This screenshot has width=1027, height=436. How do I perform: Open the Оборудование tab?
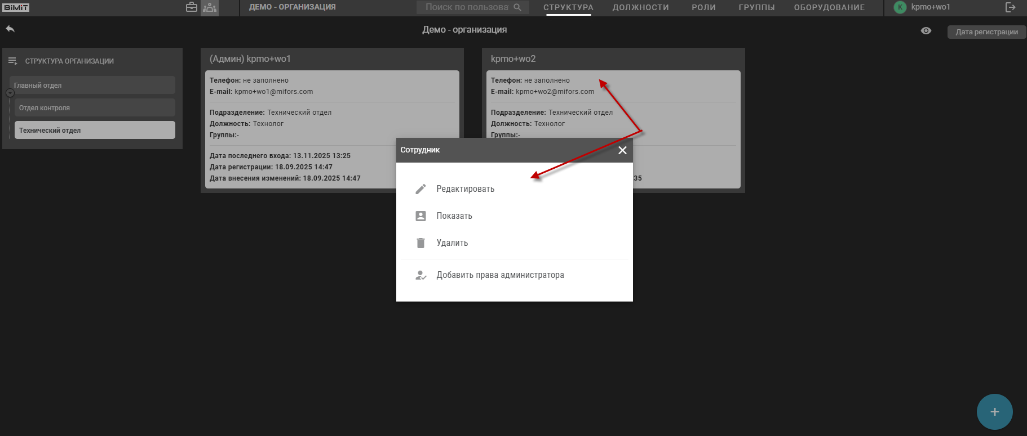829,7
